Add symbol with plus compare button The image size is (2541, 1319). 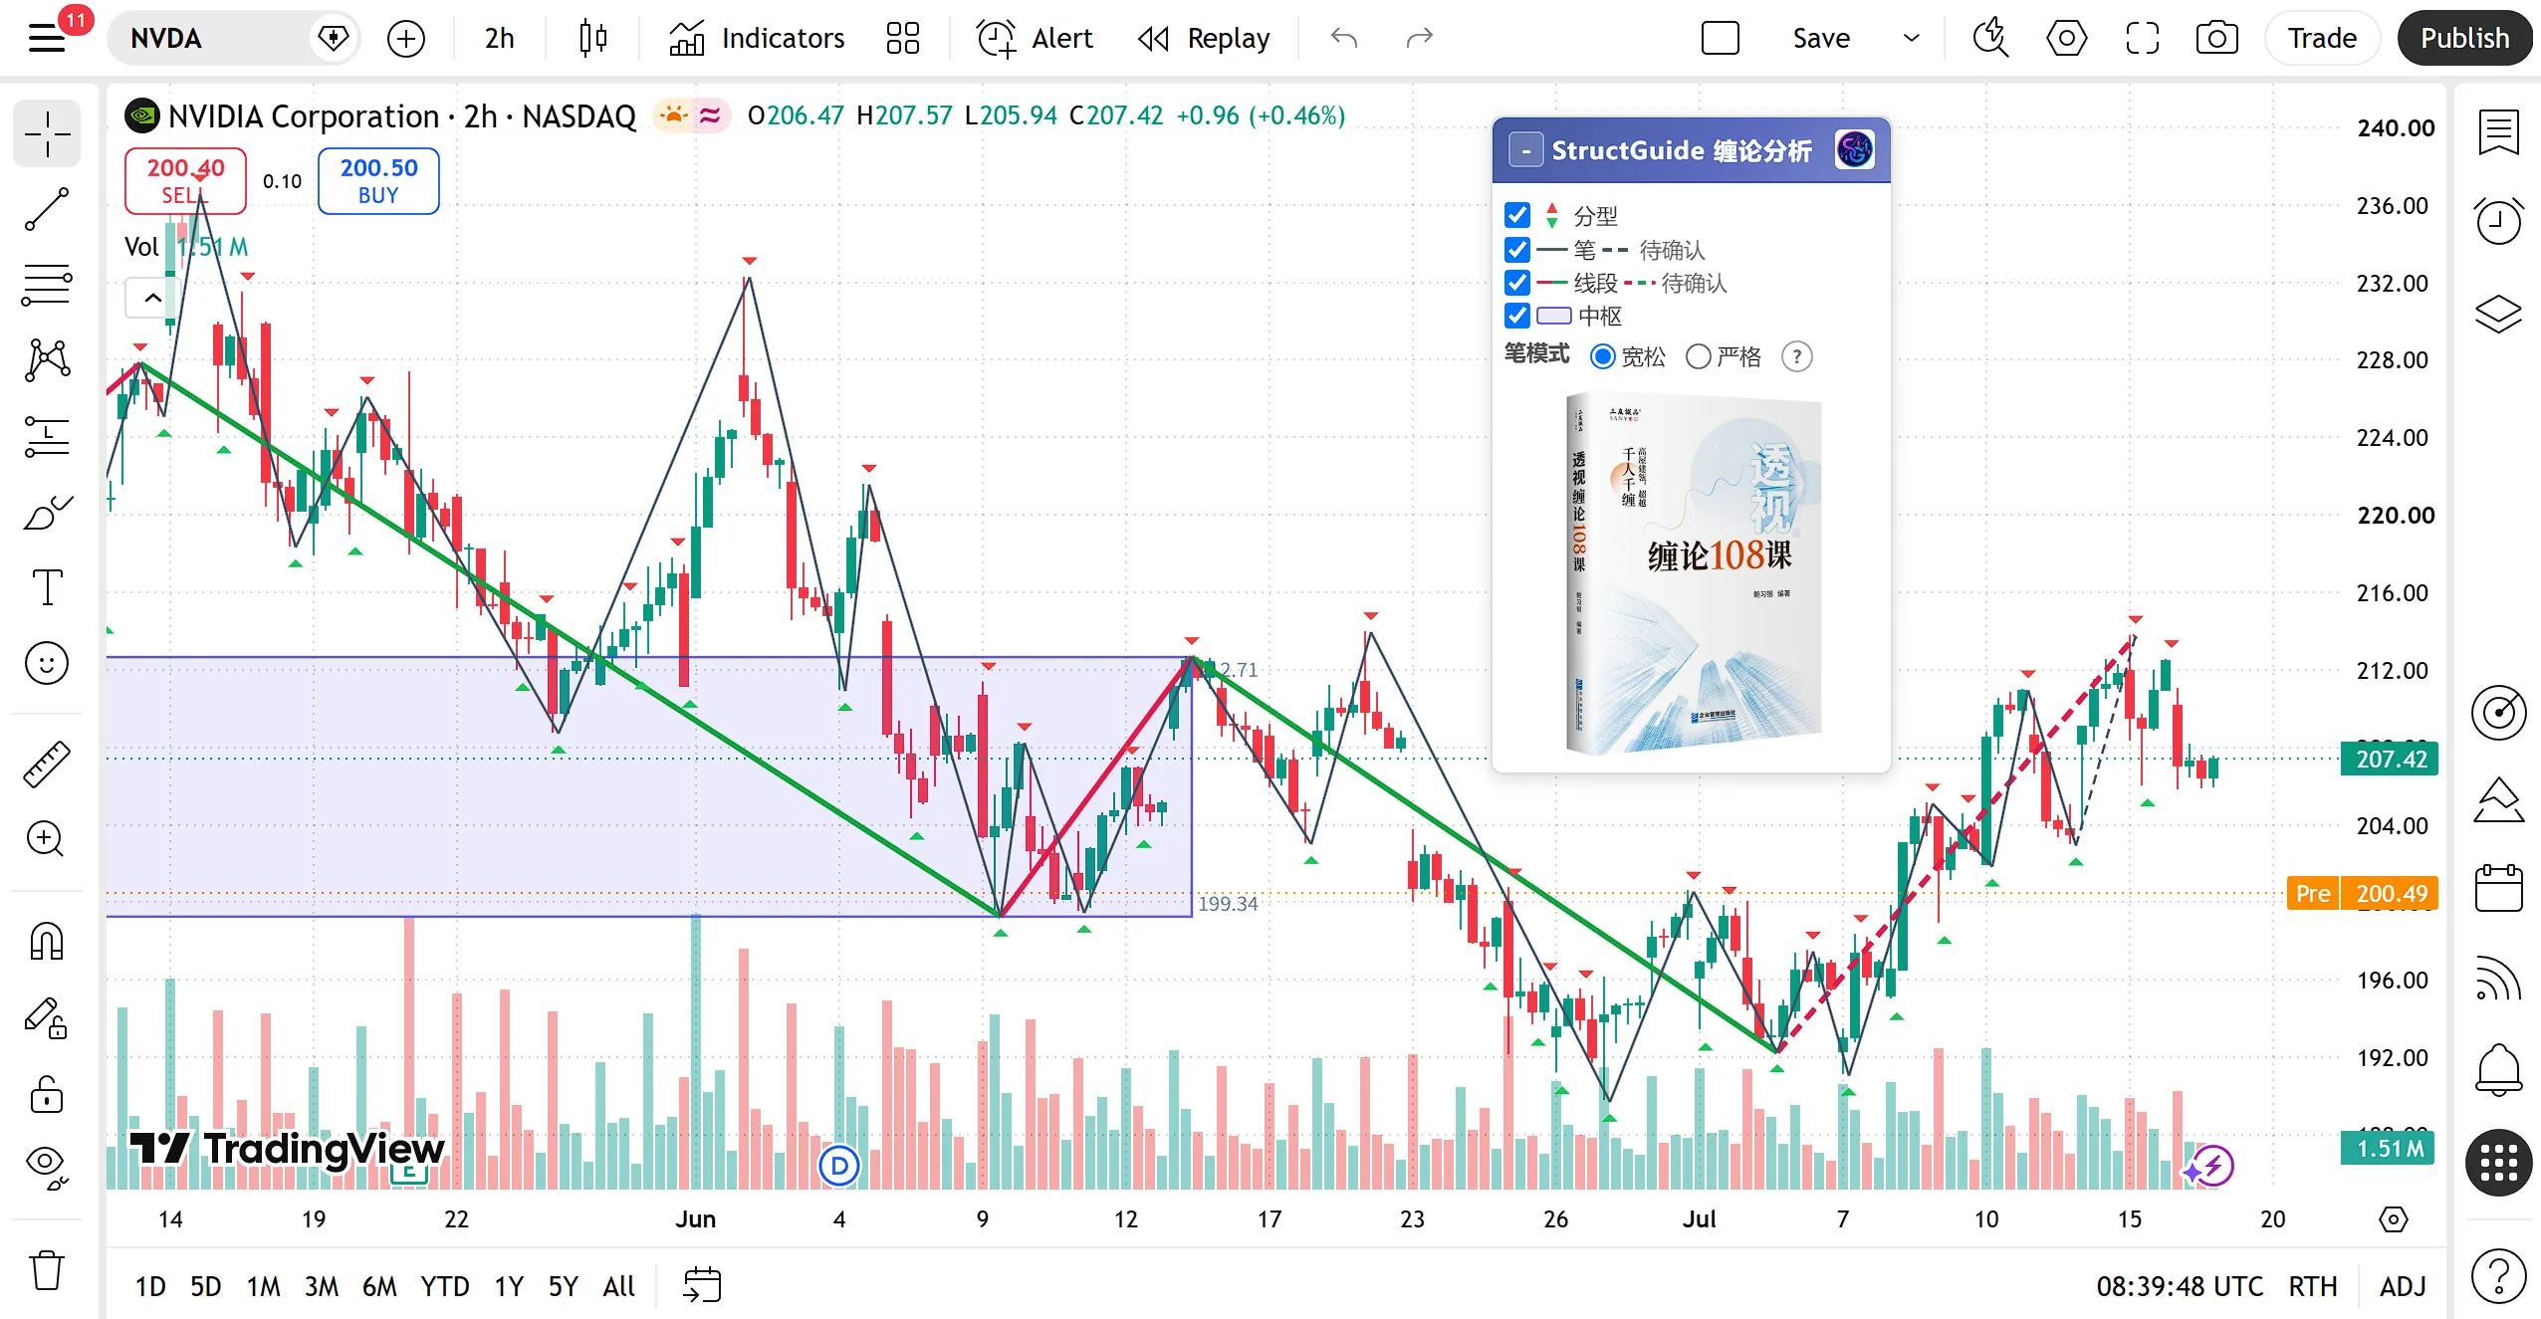pos(405,38)
